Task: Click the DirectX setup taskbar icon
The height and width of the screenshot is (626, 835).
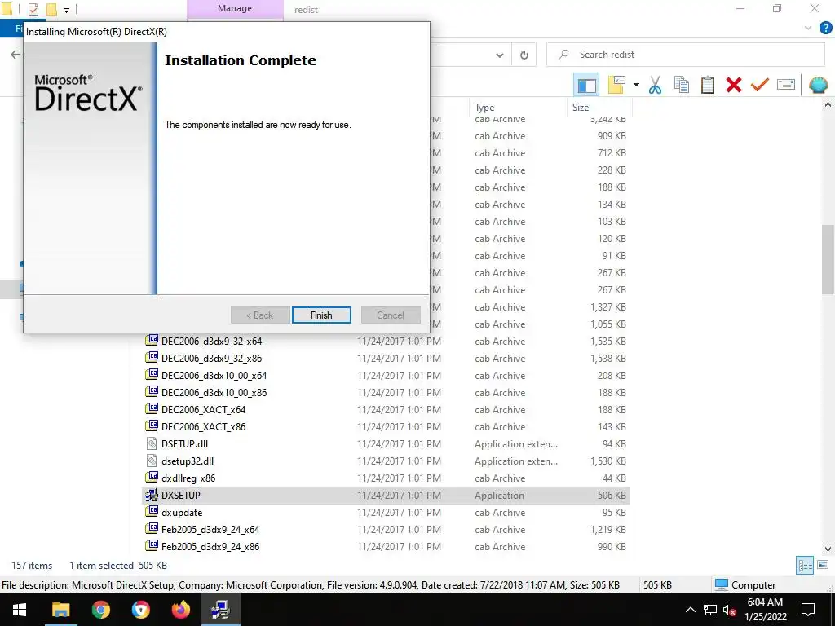Action: [x=220, y=610]
